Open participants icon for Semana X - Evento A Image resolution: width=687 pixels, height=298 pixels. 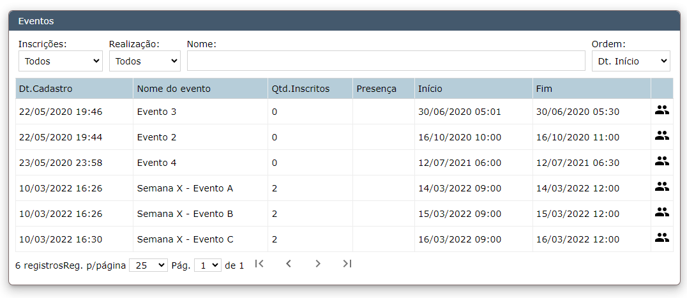coord(662,187)
